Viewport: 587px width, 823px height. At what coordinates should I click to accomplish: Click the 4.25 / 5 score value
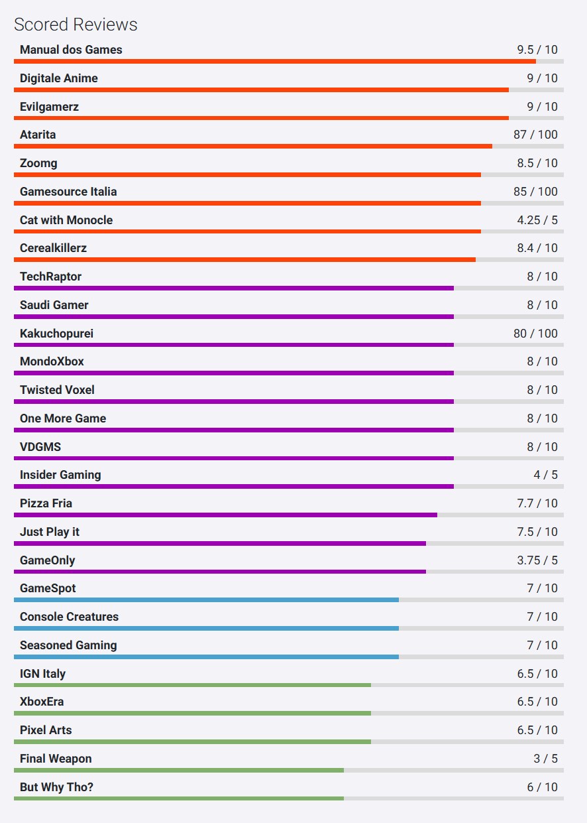[537, 220]
